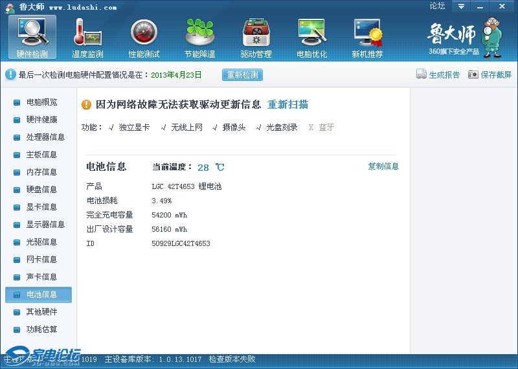Click the 复制信息 copy info link

pyautogui.click(x=383, y=166)
